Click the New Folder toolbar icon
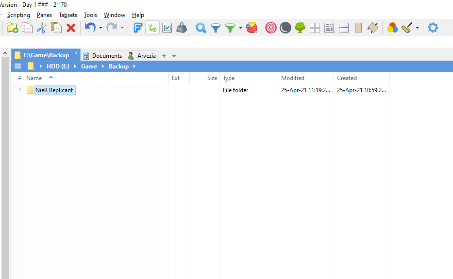 click(13, 28)
